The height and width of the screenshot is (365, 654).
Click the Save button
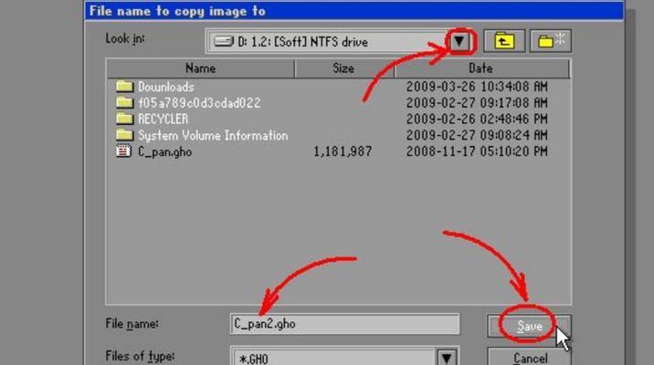pyautogui.click(x=529, y=326)
